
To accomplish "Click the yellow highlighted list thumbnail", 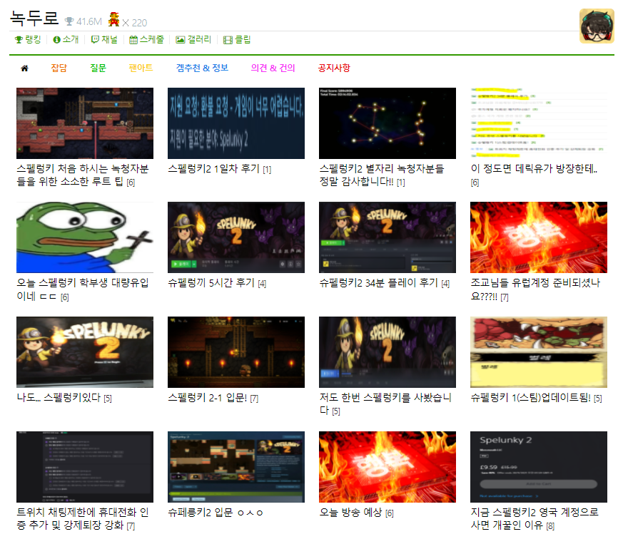I will click(539, 123).
